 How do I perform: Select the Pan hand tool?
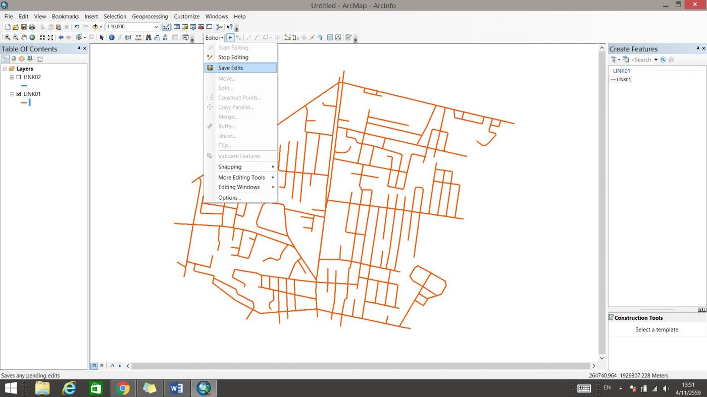coord(24,38)
